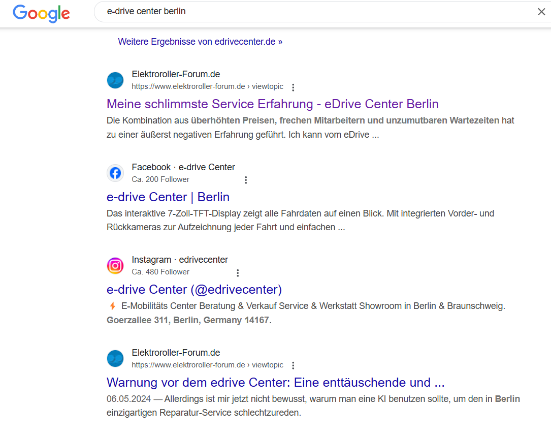Open 'e-drive Center (@edrivecenter)' Instagram result

(x=194, y=290)
